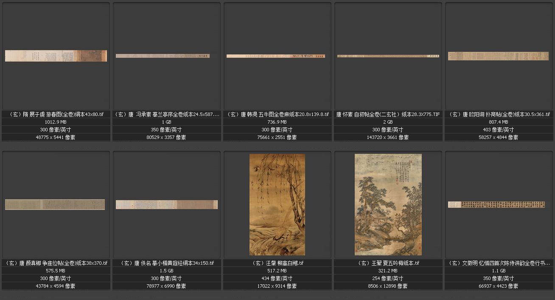Click the 韩滉 五牛图 scroll image
Screen dimensions: 555x300
[x=276, y=56]
